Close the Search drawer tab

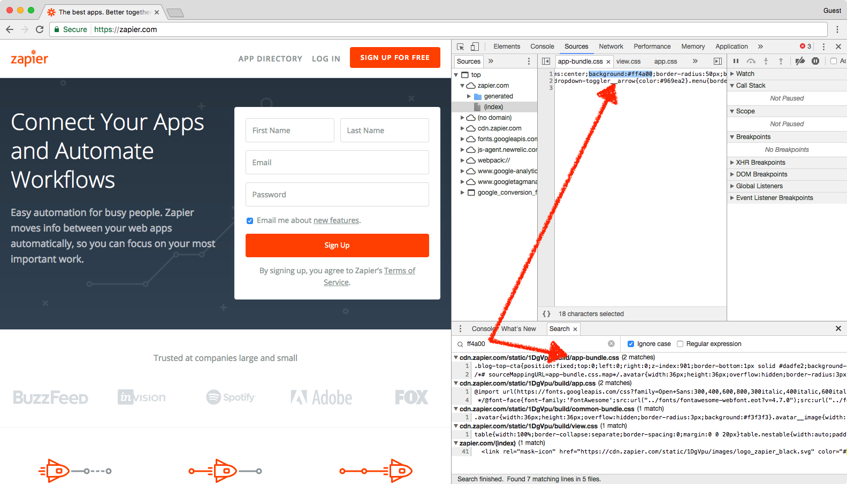(x=575, y=329)
